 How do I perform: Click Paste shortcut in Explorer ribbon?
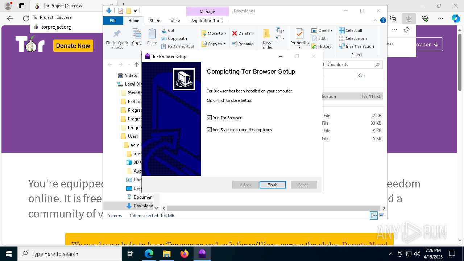point(178,46)
